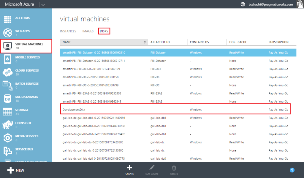The height and width of the screenshot is (178, 304).
Task: Click the Web Apps globe icon
Action: pos(7,33)
